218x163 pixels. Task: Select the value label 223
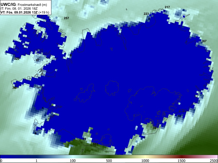(x=146, y=14)
